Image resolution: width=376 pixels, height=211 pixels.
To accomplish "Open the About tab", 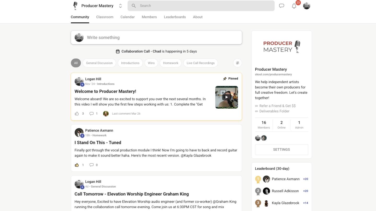I will (198, 17).
